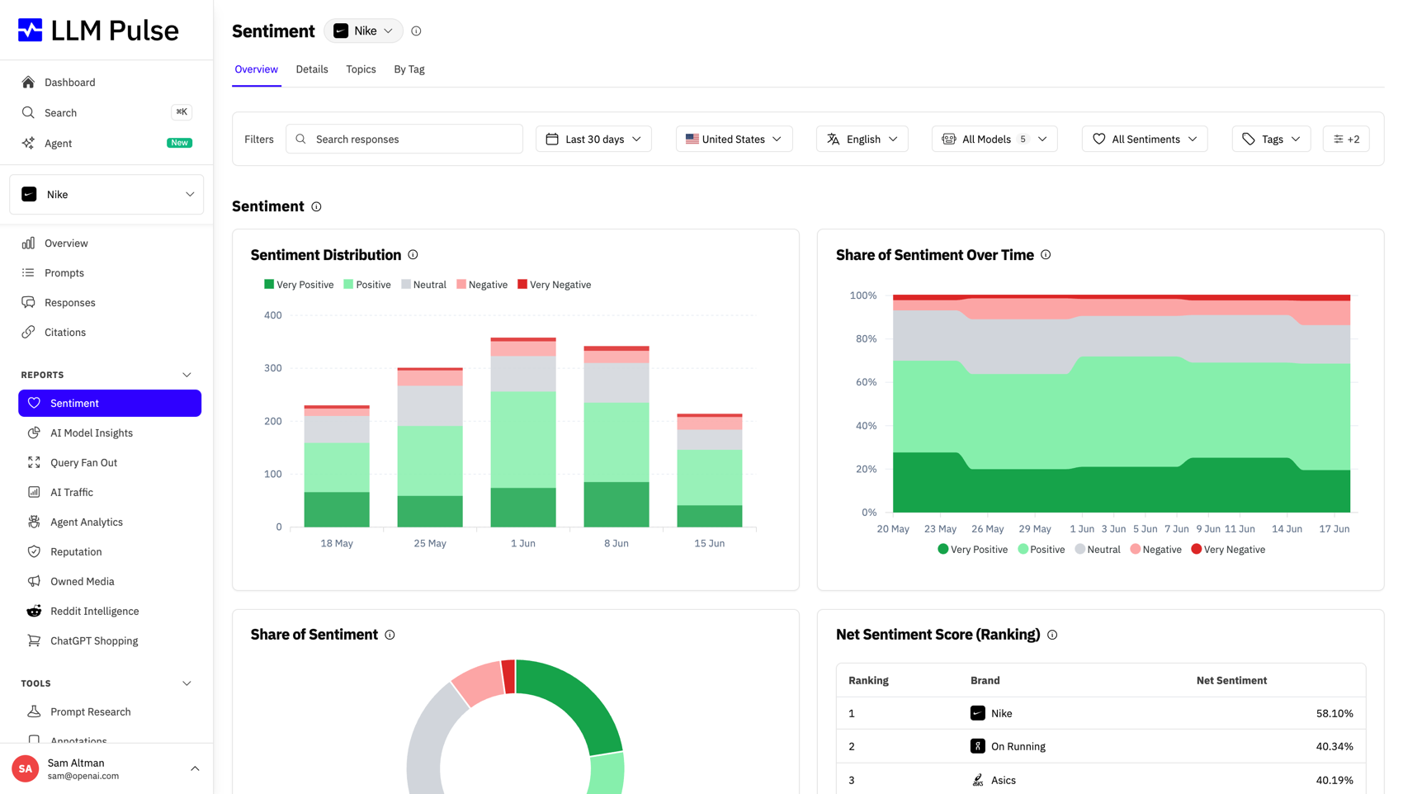This screenshot has height=794, width=1403.
Task: Click the Nike row in ranking table
Action: pos(1100,714)
